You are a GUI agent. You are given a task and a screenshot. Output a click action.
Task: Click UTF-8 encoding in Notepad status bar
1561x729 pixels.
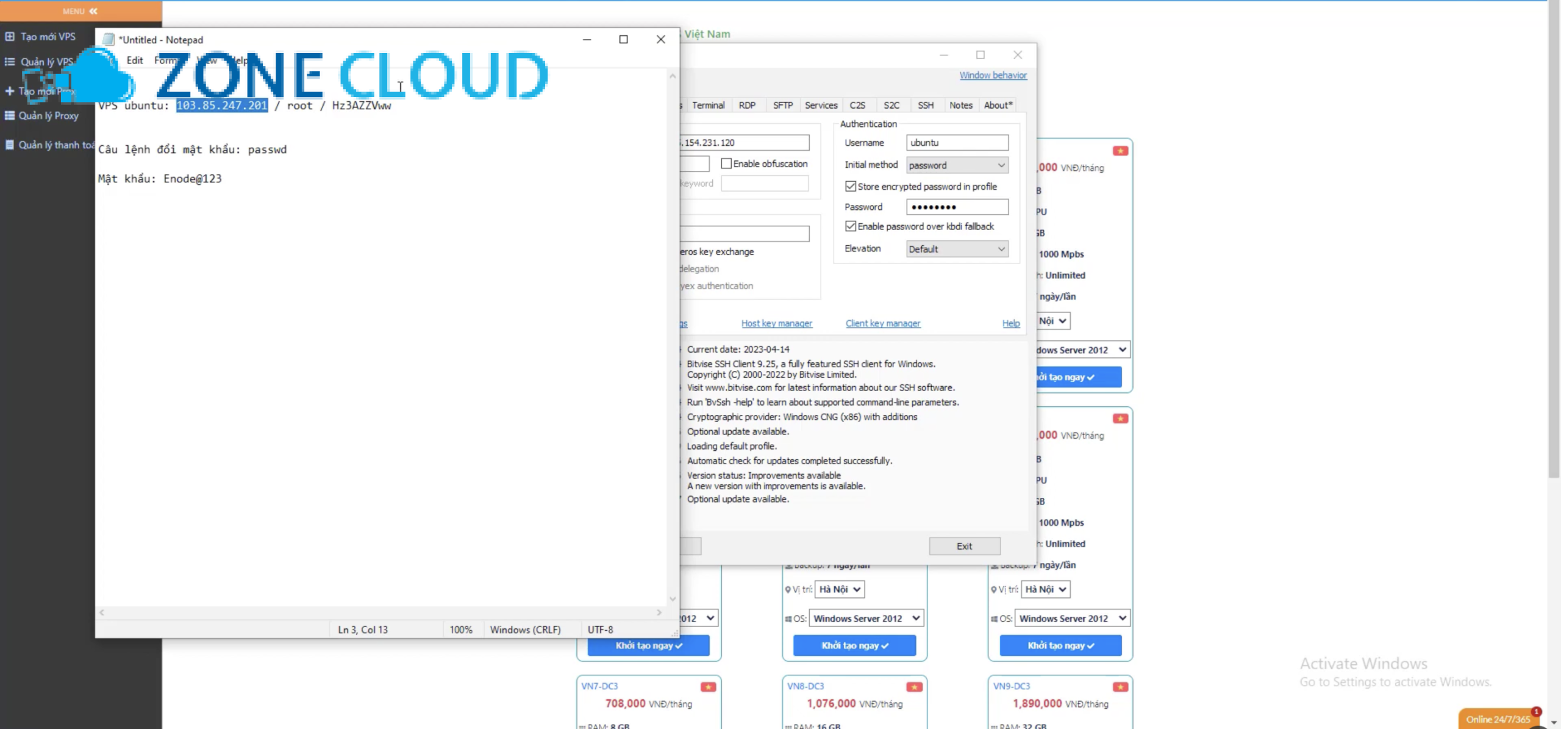pyautogui.click(x=601, y=630)
